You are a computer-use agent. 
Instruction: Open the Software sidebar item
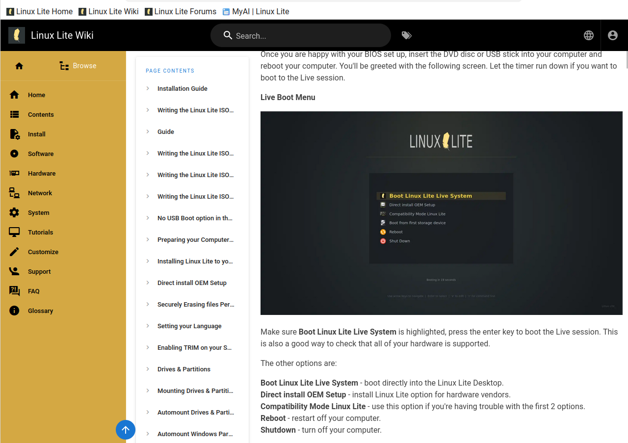63,154
